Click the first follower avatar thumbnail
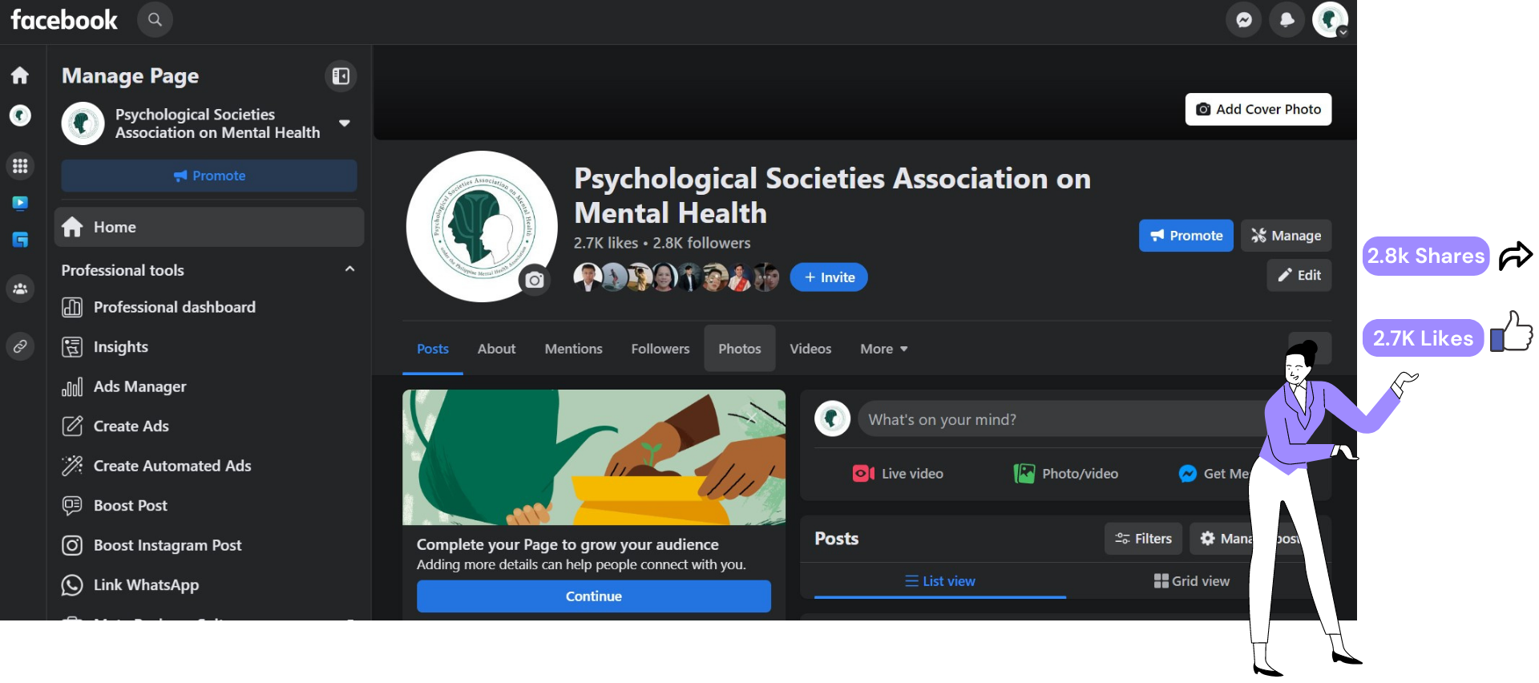Image resolution: width=1539 pixels, height=683 pixels. point(588,277)
